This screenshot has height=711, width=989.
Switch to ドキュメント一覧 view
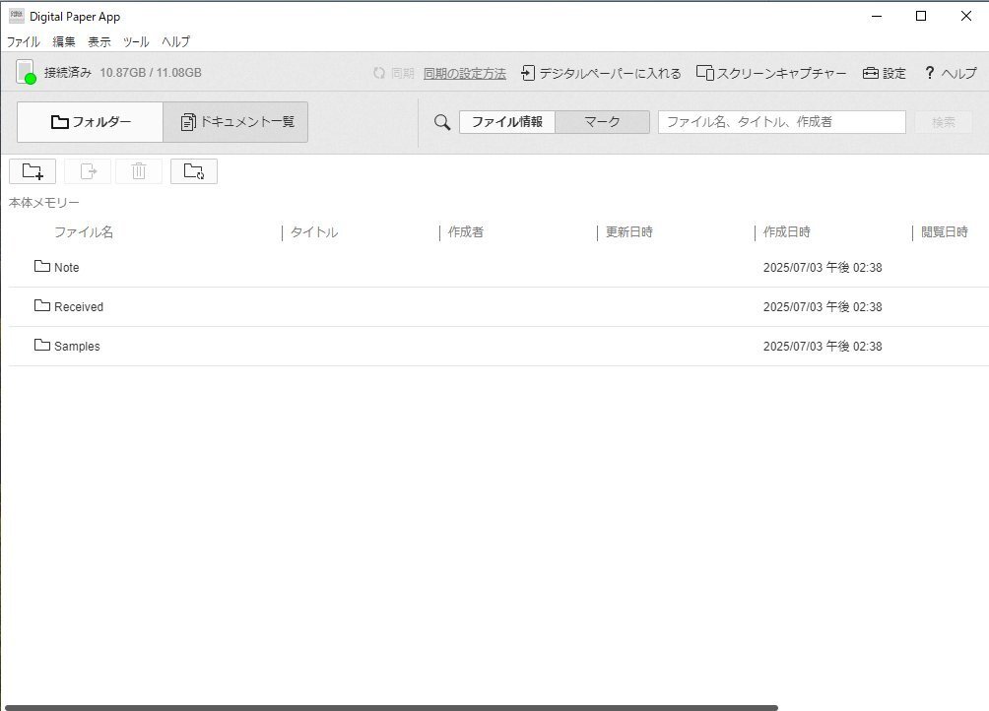(x=236, y=122)
